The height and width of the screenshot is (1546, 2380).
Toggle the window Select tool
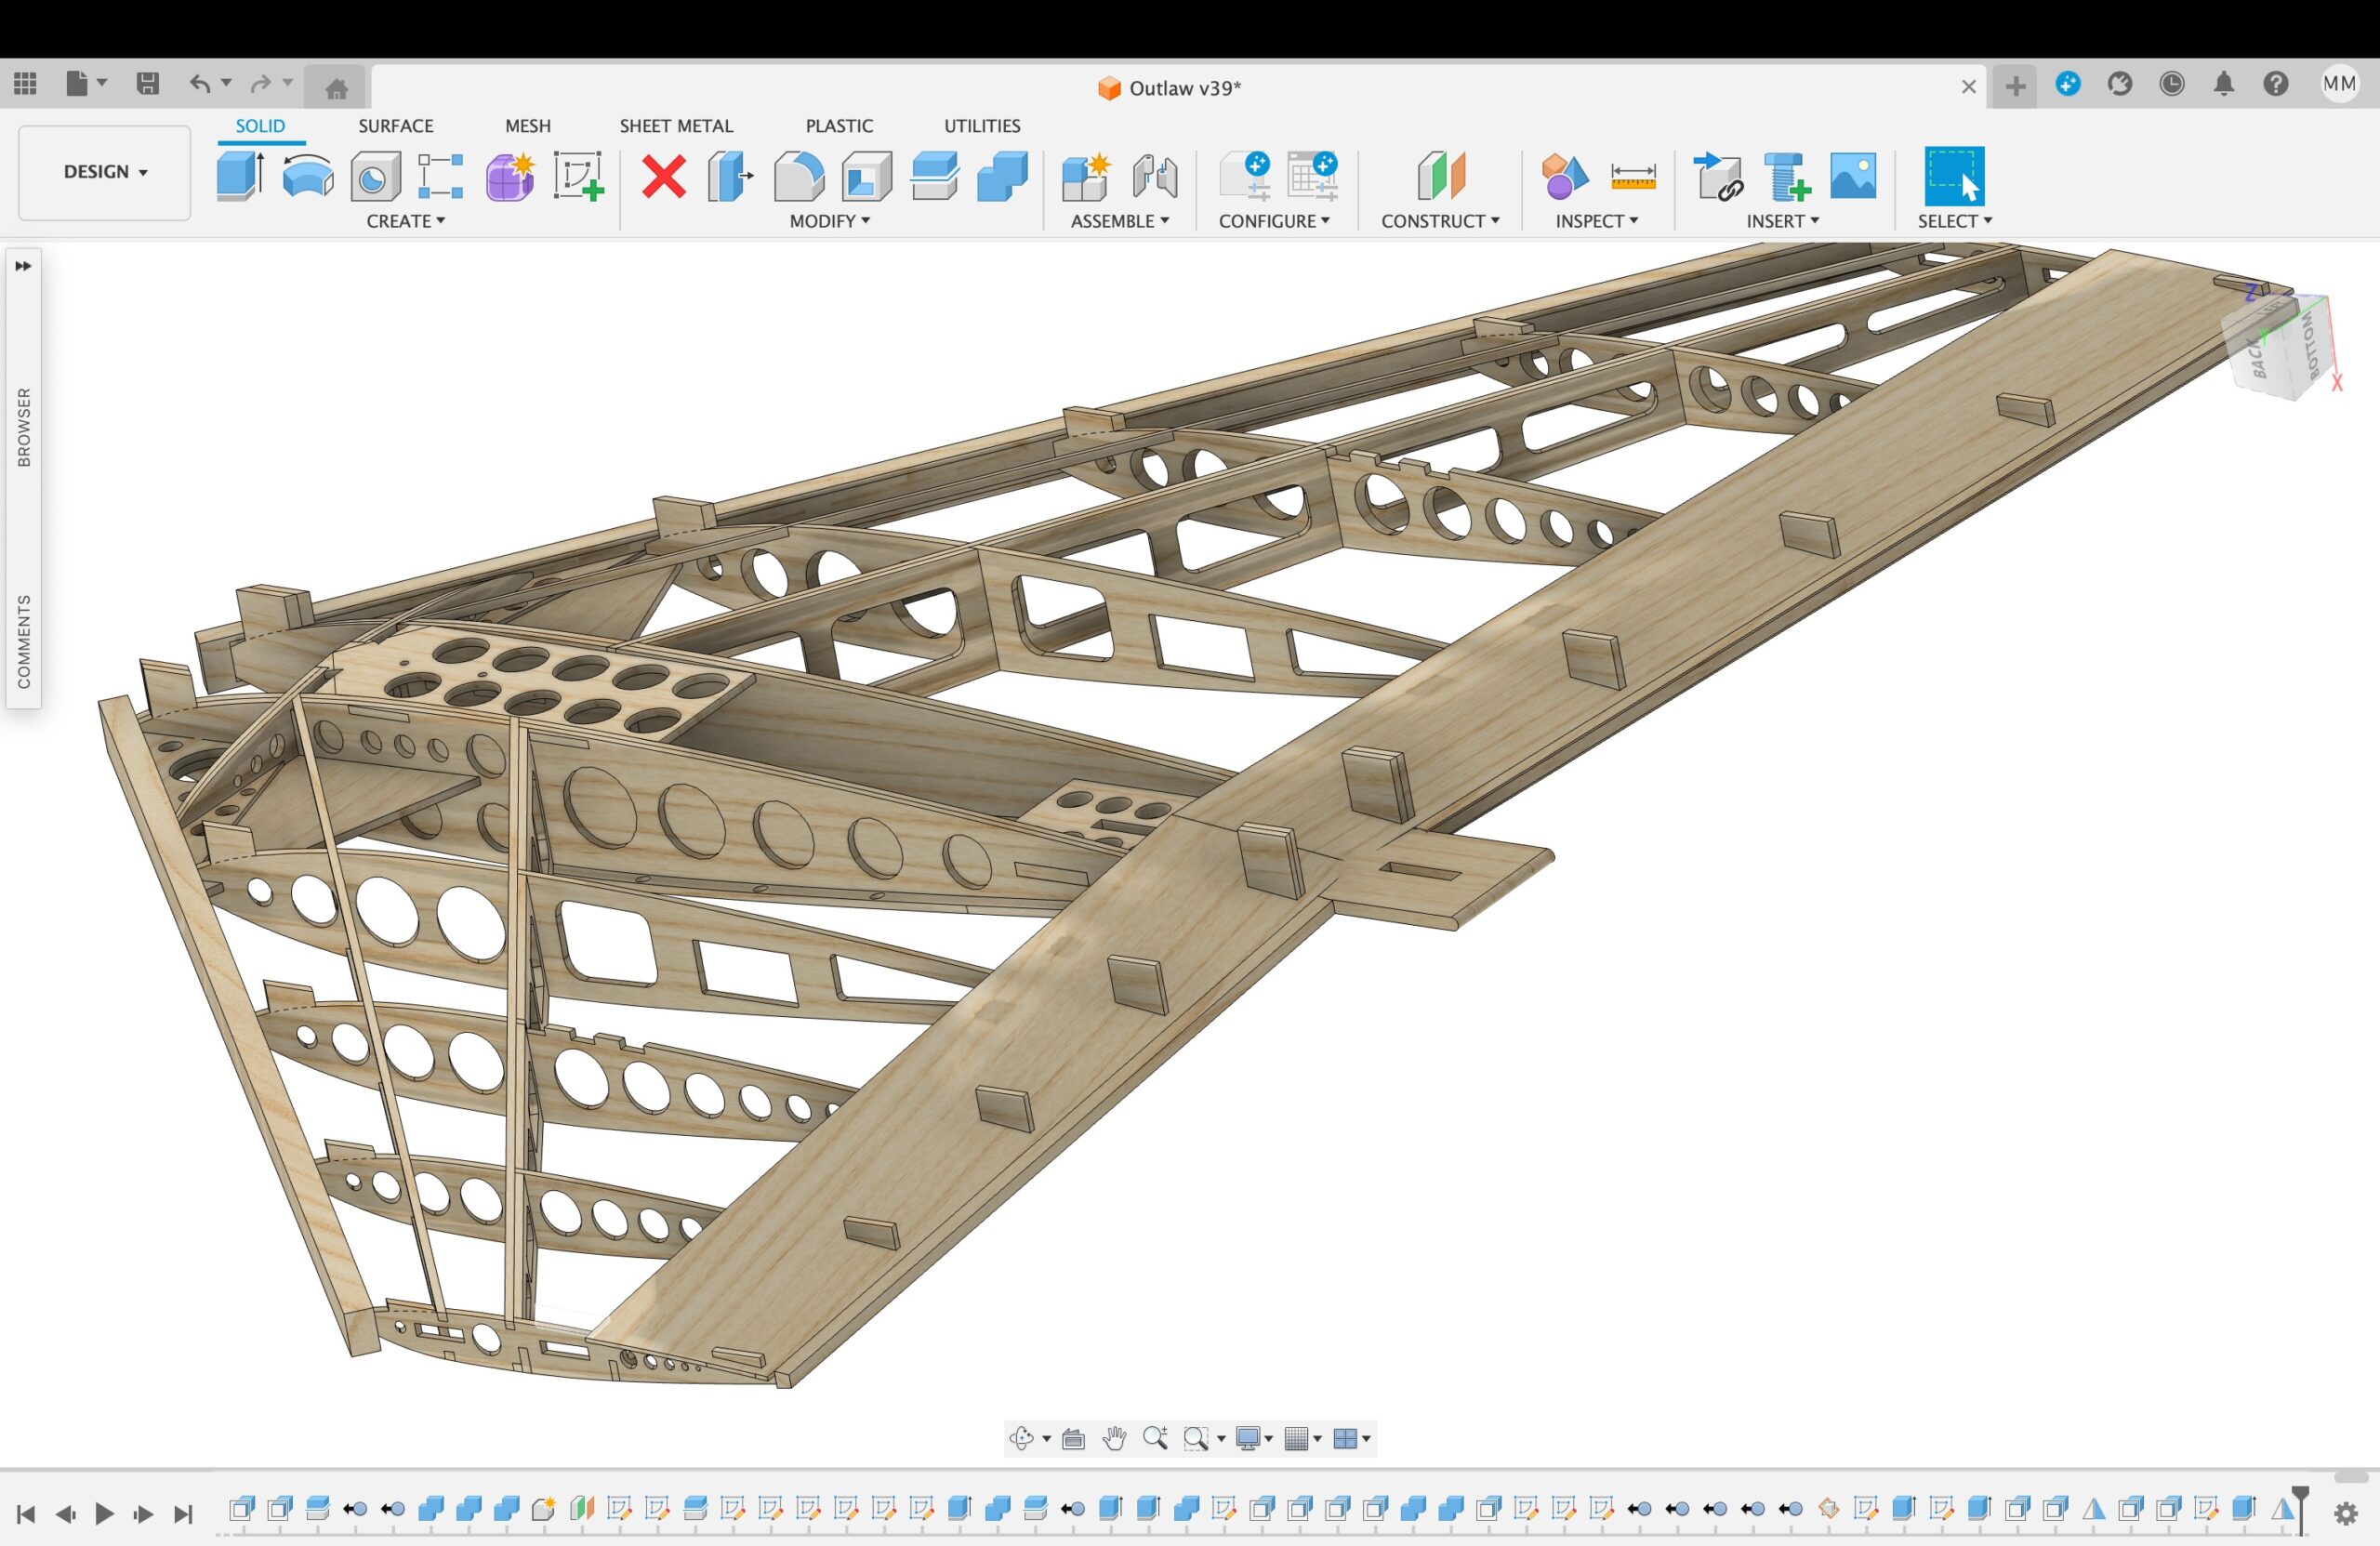(x=1954, y=176)
